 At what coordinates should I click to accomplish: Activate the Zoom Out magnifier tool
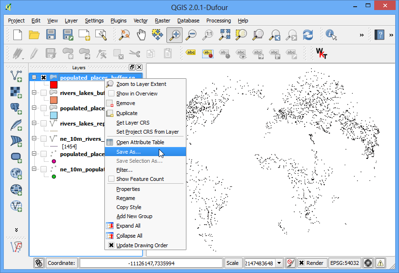click(x=191, y=35)
